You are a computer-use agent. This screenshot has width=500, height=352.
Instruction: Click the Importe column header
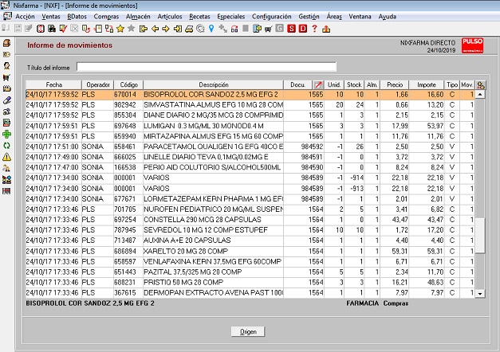(x=427, y=84)
